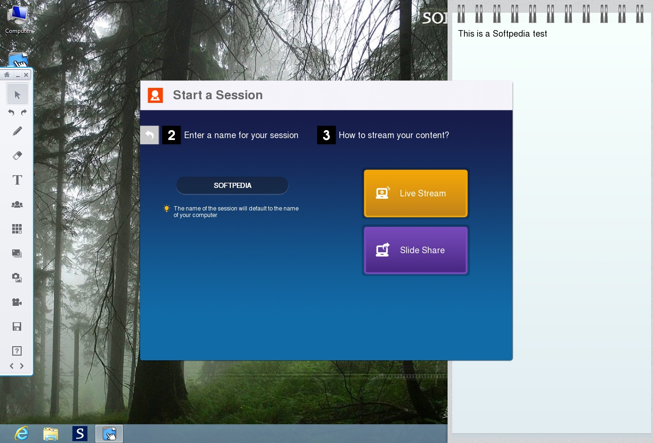Open the Computer desktop icon
The width and height of the screenshot is (653, 443).
point(18,20)
